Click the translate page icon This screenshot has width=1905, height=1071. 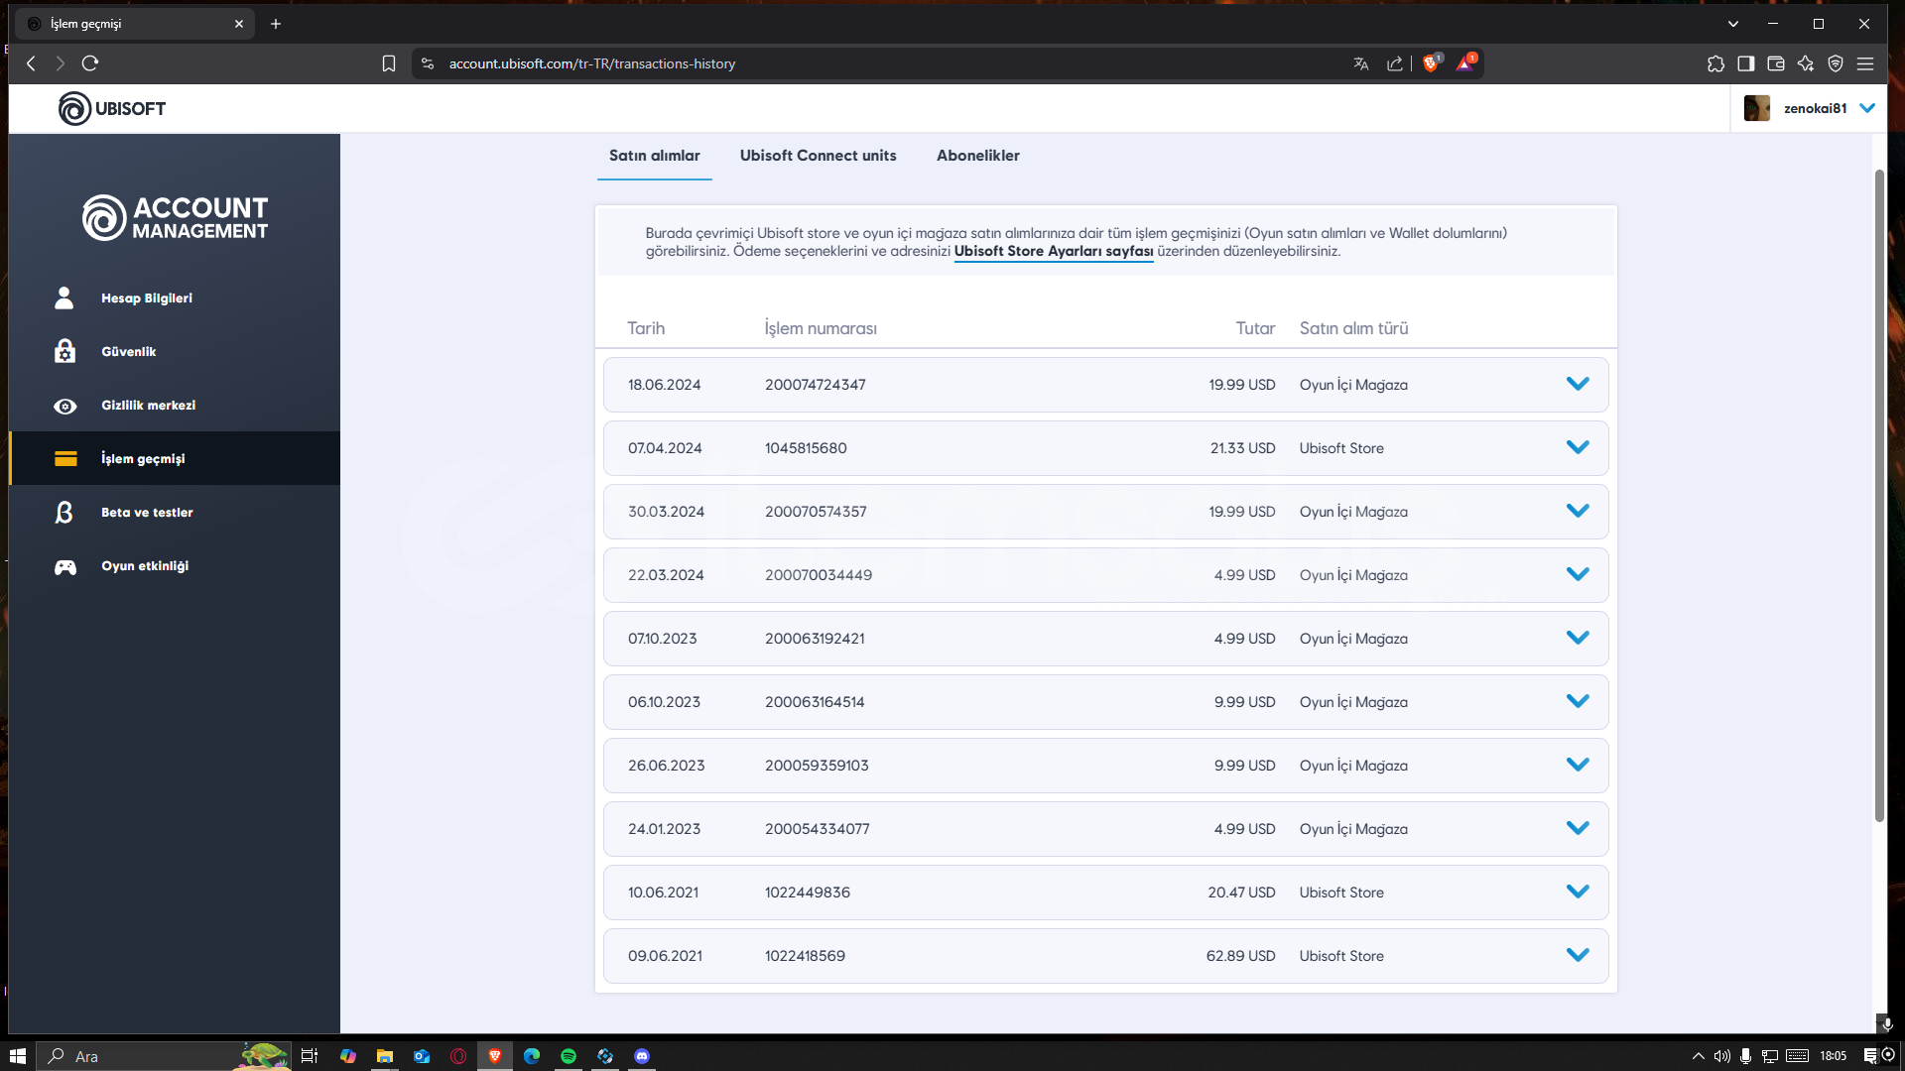pyautogui.click(x=1360, y=63)
